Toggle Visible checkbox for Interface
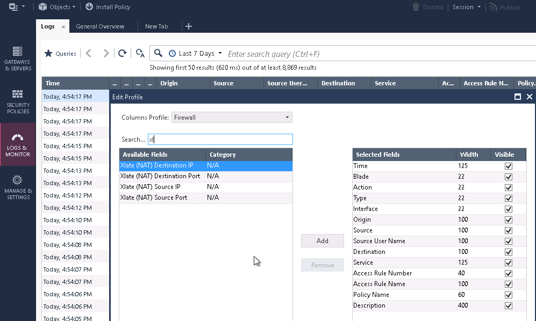This screenshot has width=536, height=321. (509, 209)
